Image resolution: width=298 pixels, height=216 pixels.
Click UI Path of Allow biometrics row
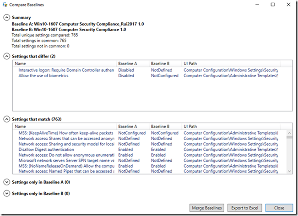click(x=231, y=76)
